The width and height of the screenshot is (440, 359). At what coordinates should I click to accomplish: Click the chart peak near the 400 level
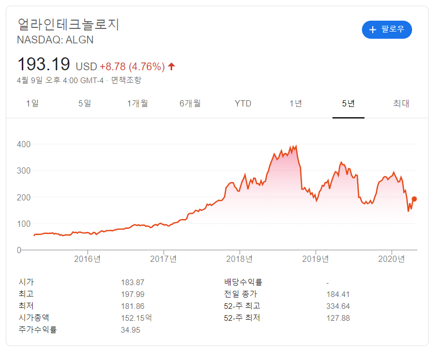[296, 145]
